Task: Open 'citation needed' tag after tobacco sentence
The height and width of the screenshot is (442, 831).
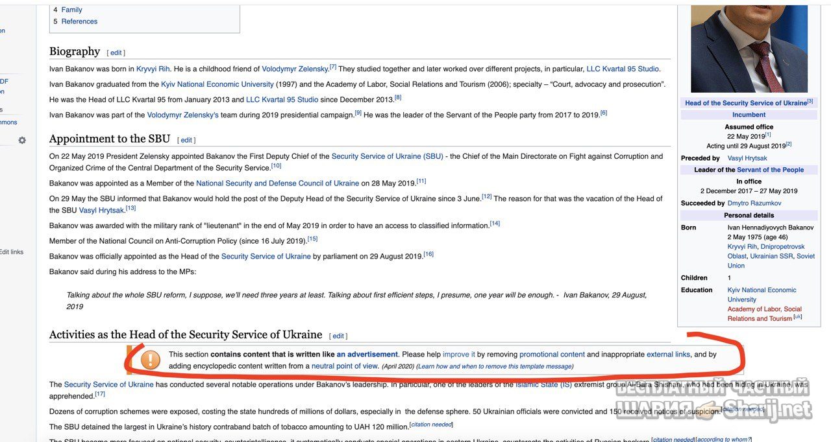Action: 431,425
